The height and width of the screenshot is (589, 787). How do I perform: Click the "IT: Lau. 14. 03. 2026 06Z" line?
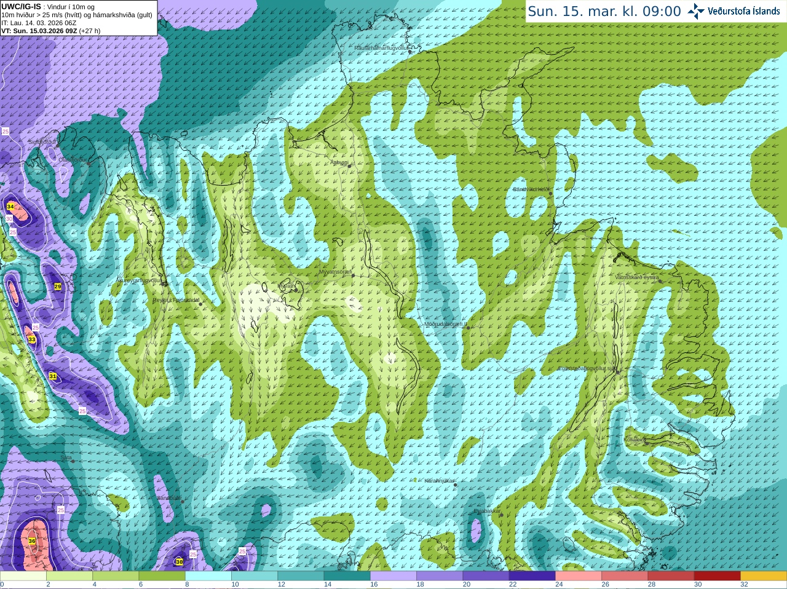[x=39, y=23]
